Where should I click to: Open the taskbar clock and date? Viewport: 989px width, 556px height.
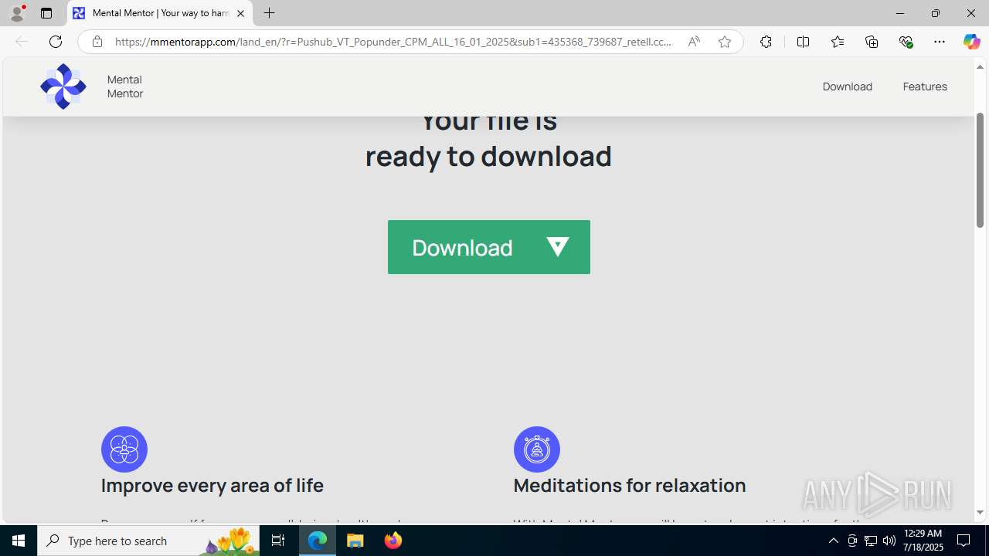tap(923, 541)
